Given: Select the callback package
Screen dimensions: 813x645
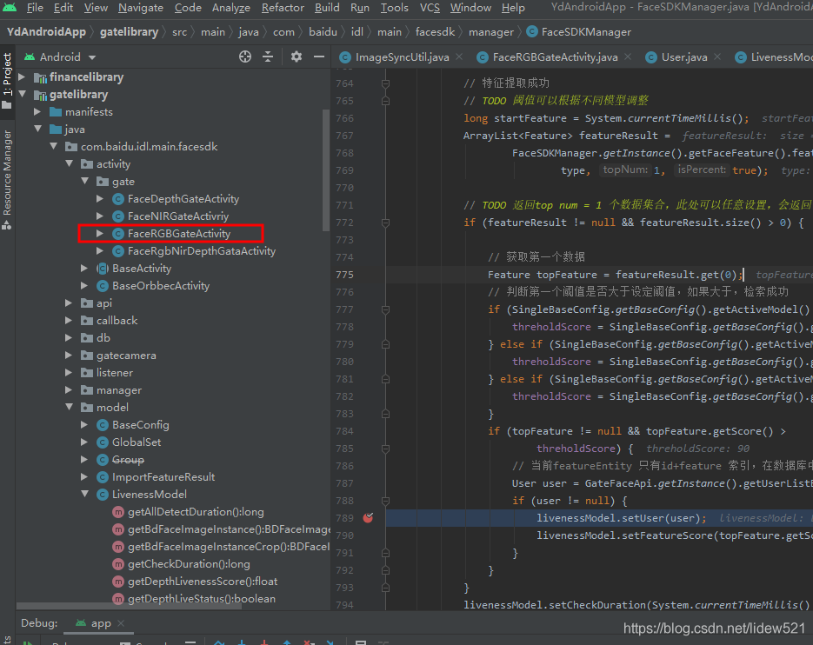Looking at the screenshot, I should 117,321.
